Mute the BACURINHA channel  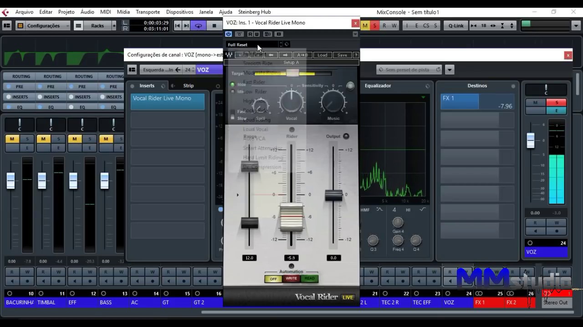point(11,139)
